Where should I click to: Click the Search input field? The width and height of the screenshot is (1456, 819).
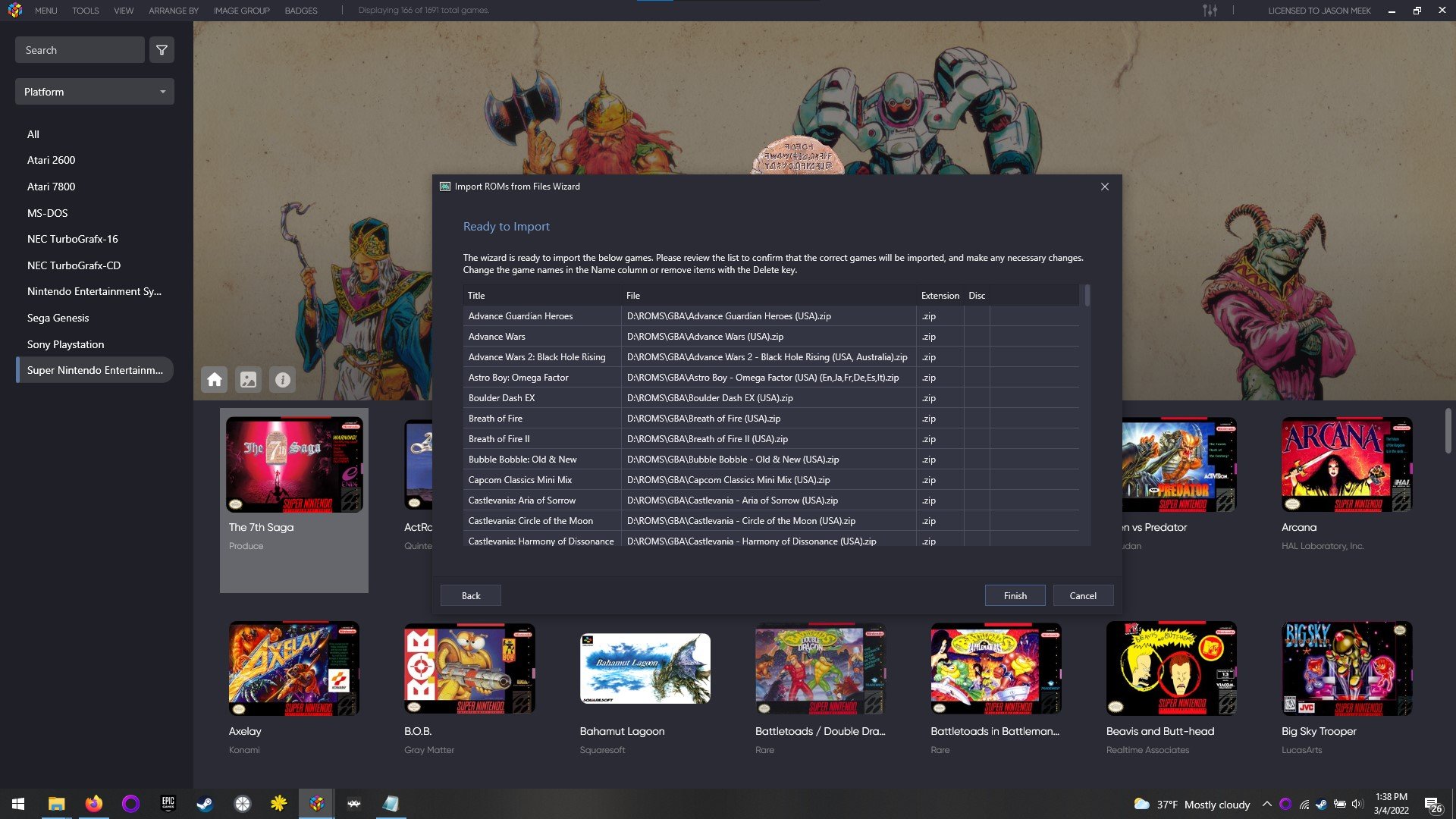pos(80,50)
